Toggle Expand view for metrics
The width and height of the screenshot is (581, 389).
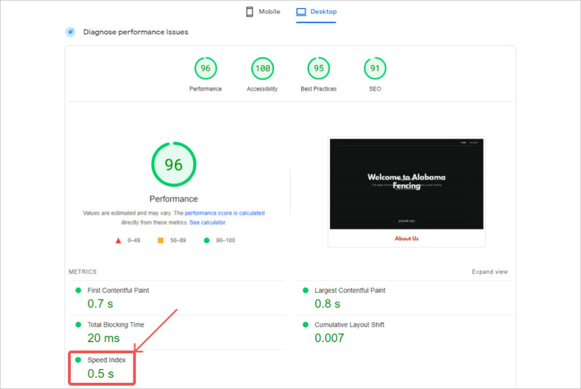(x=490, y=272)
